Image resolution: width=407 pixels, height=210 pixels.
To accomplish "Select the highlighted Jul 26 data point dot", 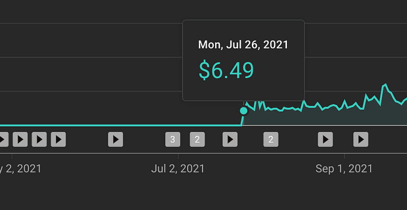I will pos(244,111).
